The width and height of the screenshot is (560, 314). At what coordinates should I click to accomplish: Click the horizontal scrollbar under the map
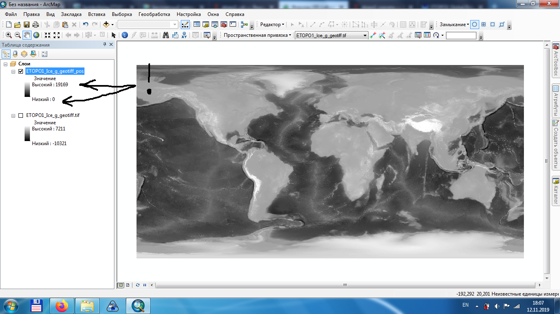click(x=344, y=285)
